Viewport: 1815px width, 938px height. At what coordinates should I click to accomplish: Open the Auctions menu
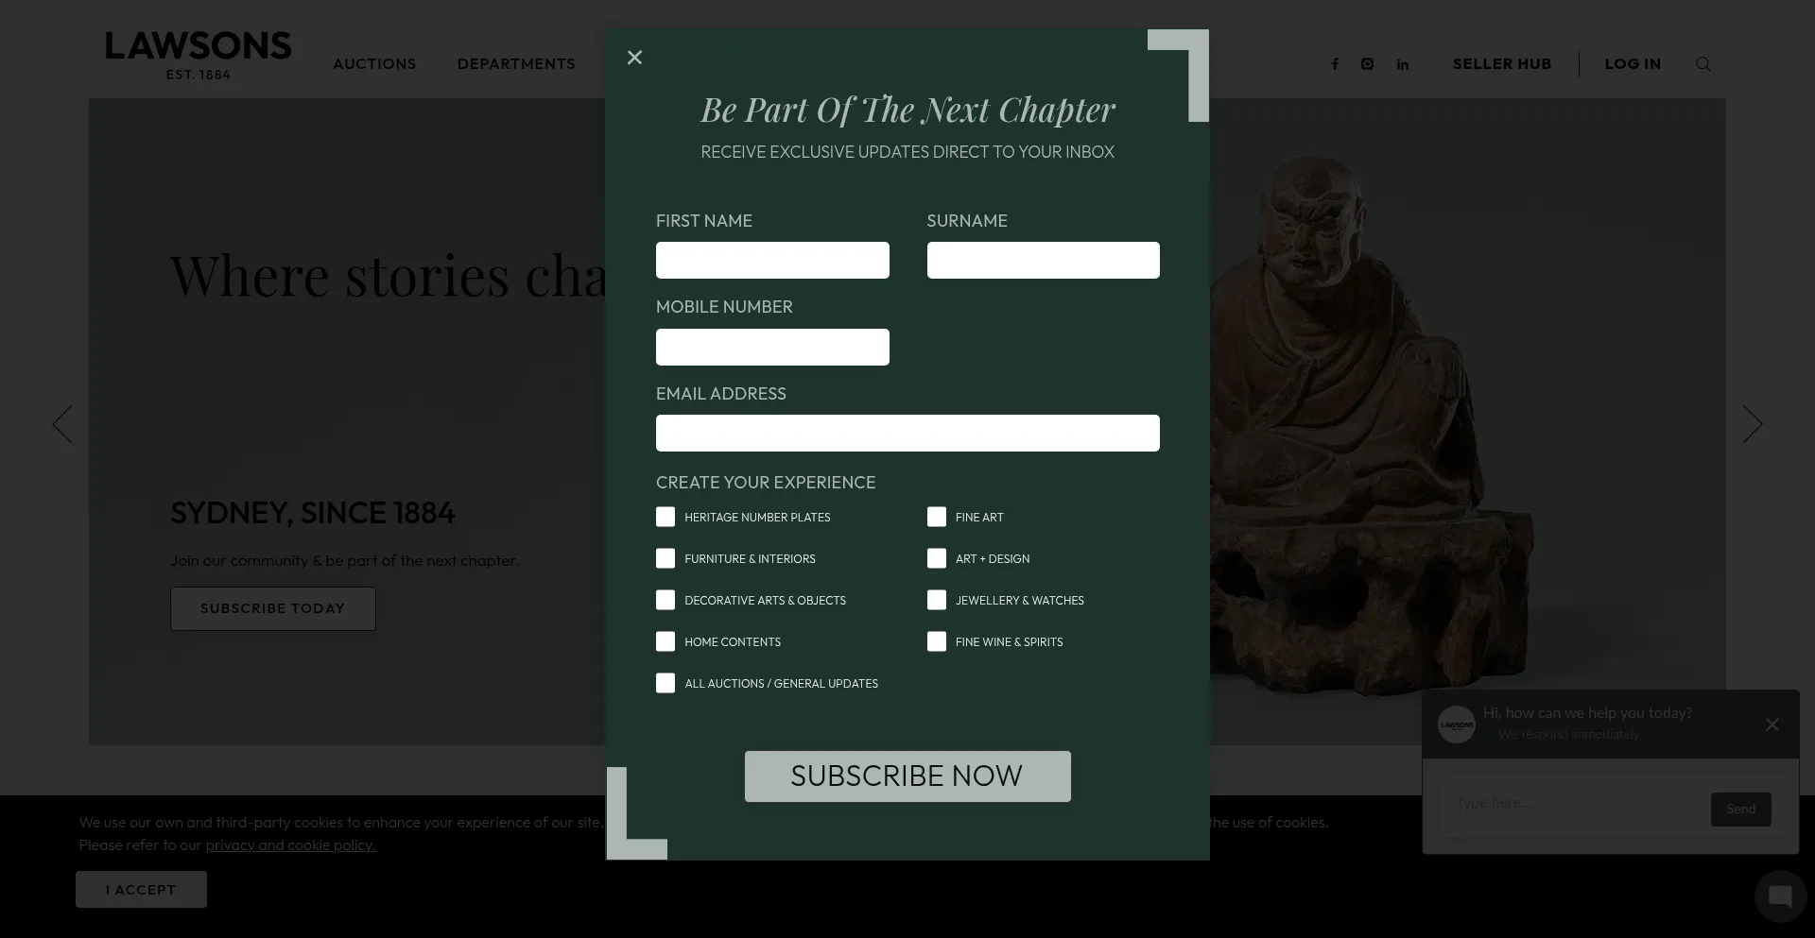(x=374, y=64)
